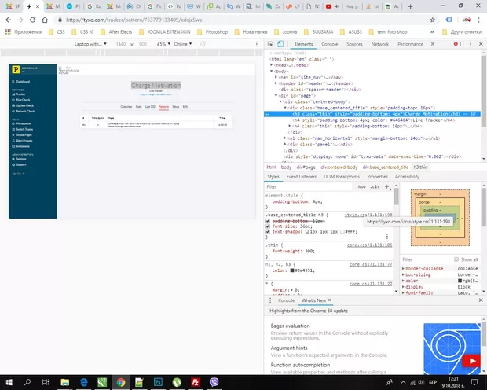This screenshot has height=390, width=487.
Task: Open DevTools customize menu (three dots)
Action: pyautogui.click(x=469, y=44)
